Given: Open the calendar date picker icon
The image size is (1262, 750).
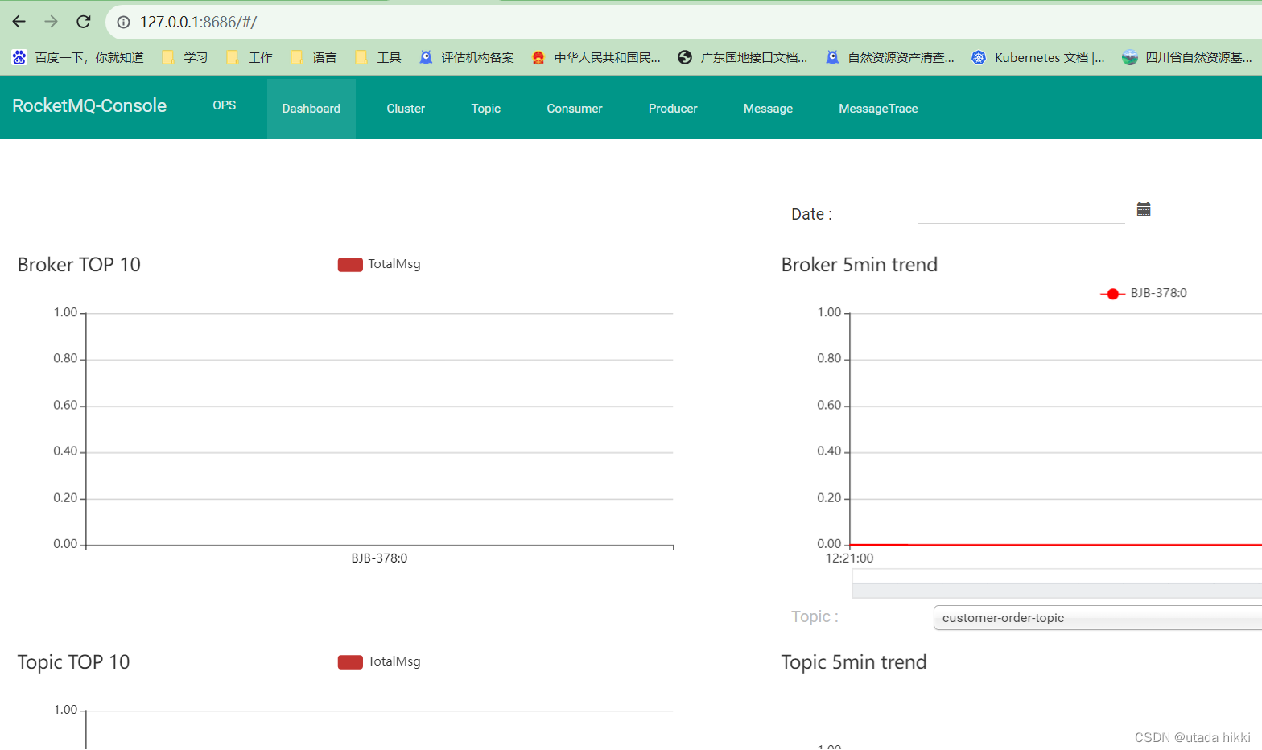Looking at the screenshot, I should [1144, 209].
